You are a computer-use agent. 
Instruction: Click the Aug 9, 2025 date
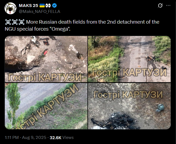[34, 138]
